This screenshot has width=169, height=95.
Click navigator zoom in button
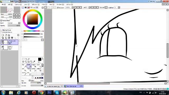[x=17, y=15]
